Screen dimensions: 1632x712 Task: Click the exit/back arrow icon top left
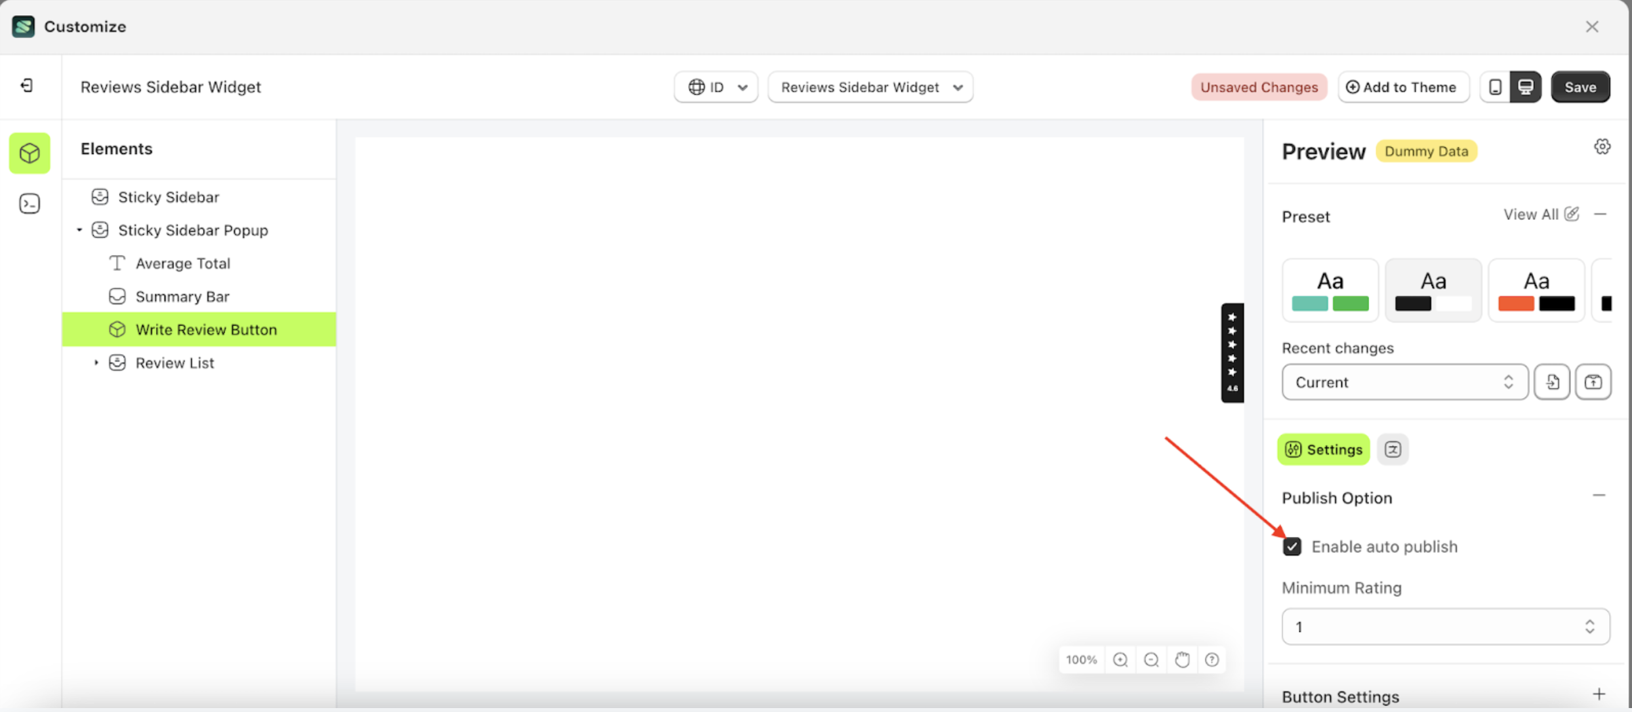(27, 86)
